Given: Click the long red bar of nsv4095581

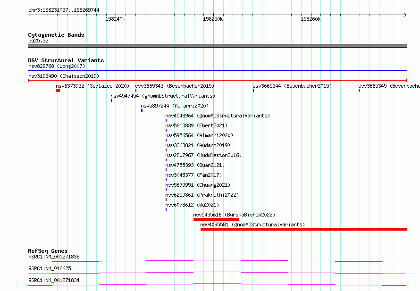Looking at the screenshot, I should point(303,229).
